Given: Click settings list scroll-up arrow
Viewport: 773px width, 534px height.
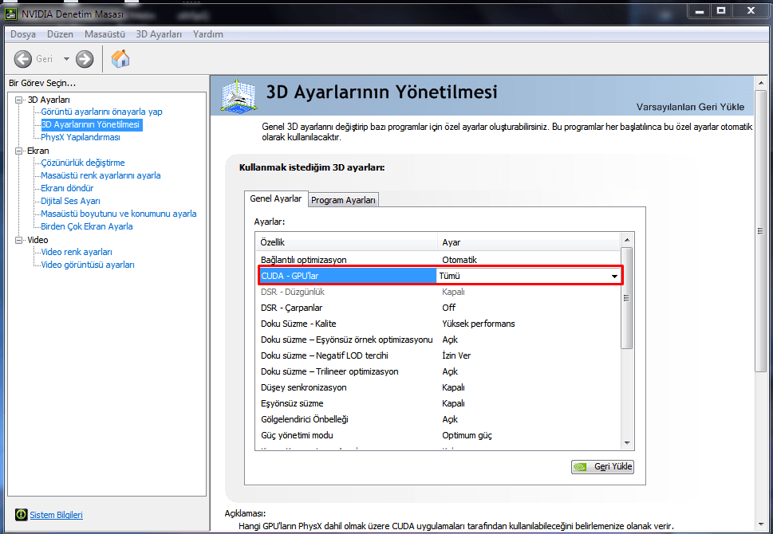Looking at the screenshot, I should (627, 240).
